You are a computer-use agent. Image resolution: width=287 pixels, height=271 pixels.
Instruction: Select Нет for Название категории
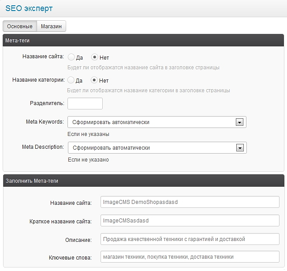tap(94, 80)
